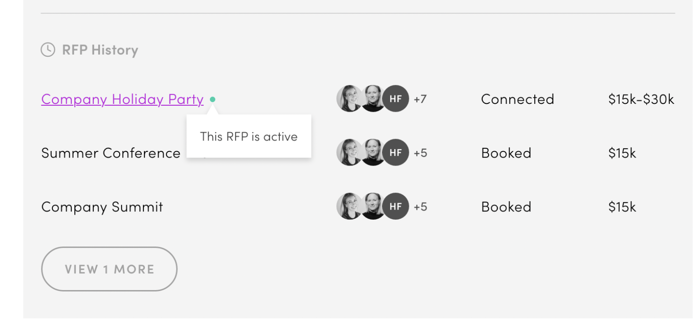Viewport: 698px width, 324px height.
Task: Select first avatar in Company Holiday Party row
Action: (x=349, y=99)
